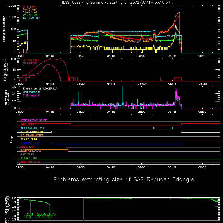The image size is (223, 223).
Task: Click the HI channel legend label
Action: pos(30,63)
